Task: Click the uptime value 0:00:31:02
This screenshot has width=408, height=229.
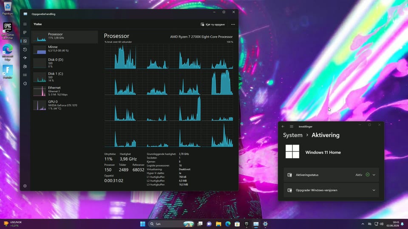Action: coord(114,181)
